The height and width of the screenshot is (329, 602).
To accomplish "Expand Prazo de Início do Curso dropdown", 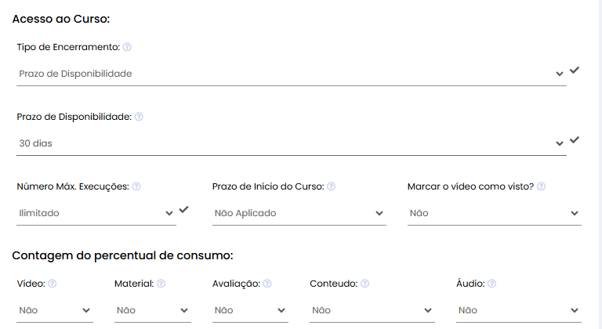I will [299, 213].
